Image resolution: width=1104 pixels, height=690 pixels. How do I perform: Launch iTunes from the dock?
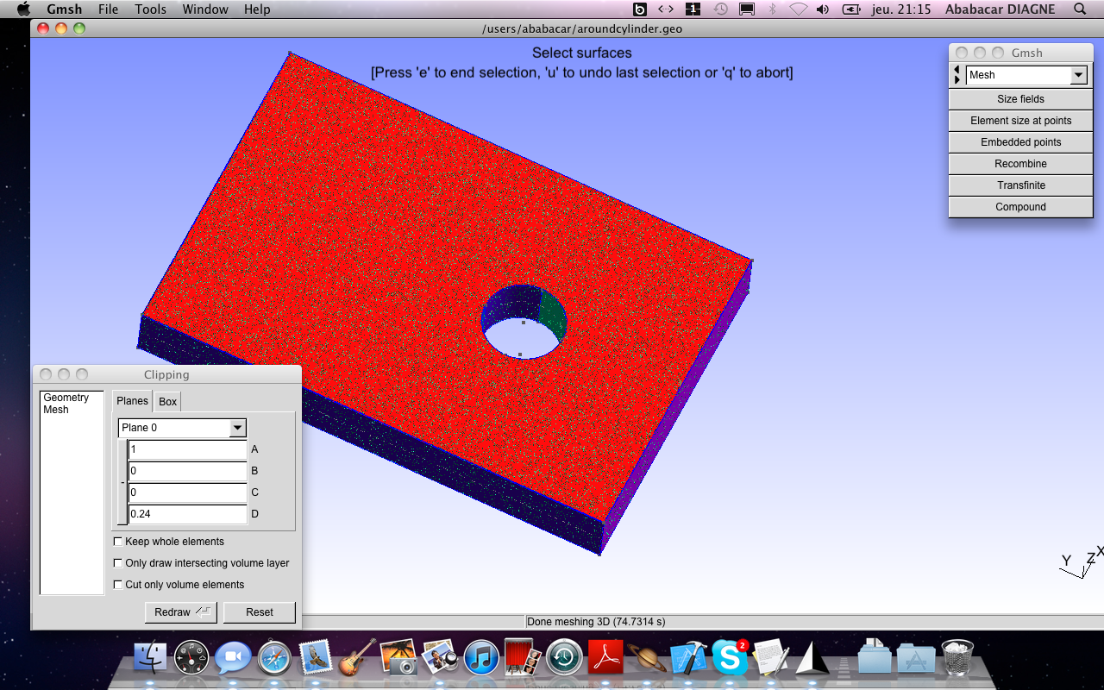click(x=481, y=658)
